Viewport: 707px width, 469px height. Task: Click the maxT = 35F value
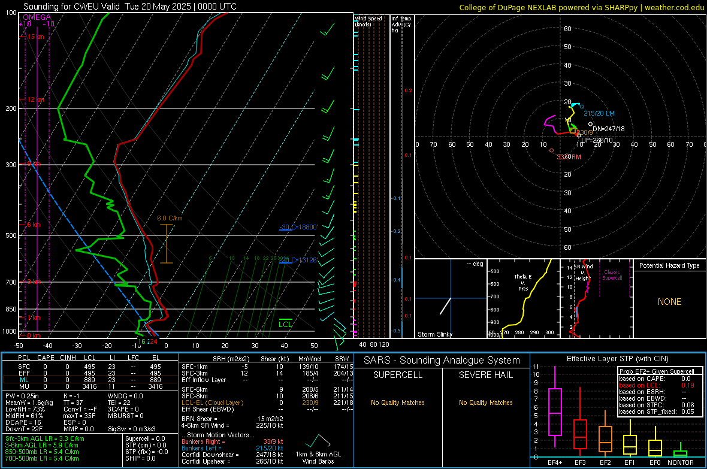79,416
